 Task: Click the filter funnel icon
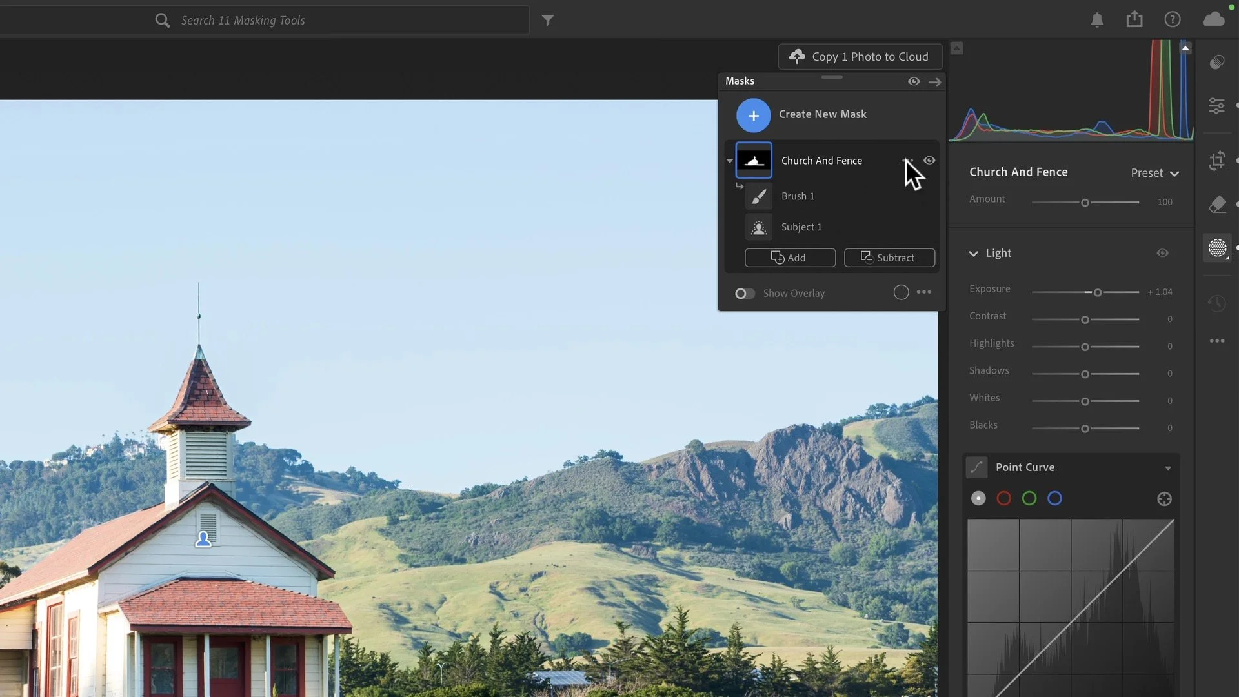coord(548,21)
